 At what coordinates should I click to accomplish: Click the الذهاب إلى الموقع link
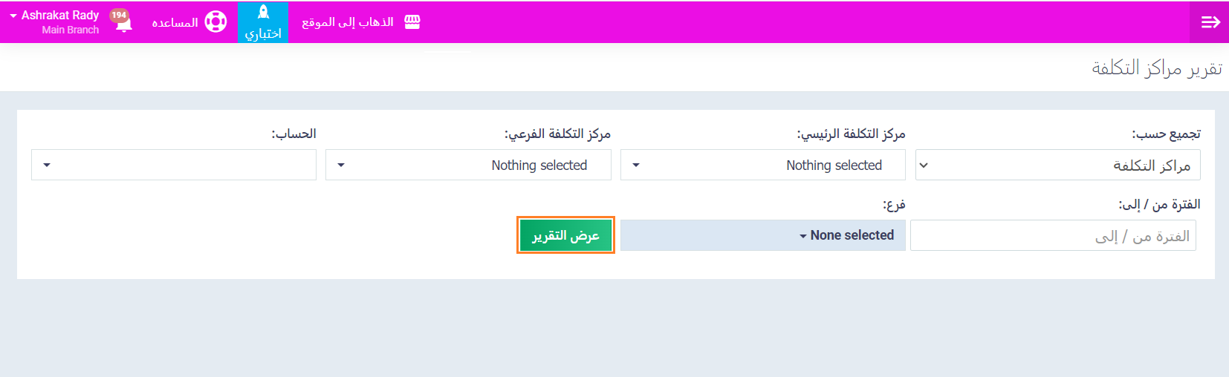click(x=348, y=22)
